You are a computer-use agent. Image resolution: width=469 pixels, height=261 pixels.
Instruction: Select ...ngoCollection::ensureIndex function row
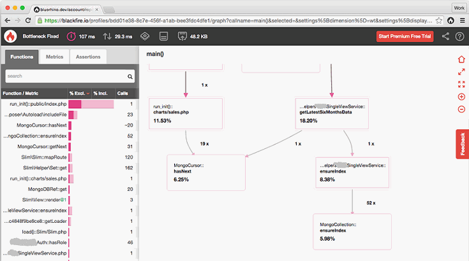coord(70,136)
